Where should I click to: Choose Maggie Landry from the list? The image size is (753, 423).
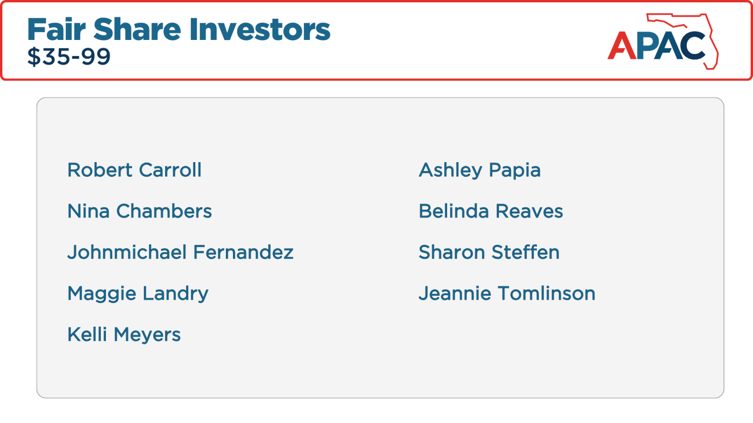coord(138,294)
